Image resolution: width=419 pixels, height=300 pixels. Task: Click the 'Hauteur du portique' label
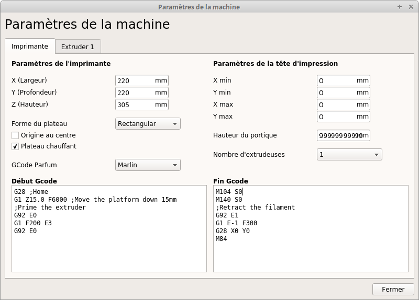tap(245, 135)
